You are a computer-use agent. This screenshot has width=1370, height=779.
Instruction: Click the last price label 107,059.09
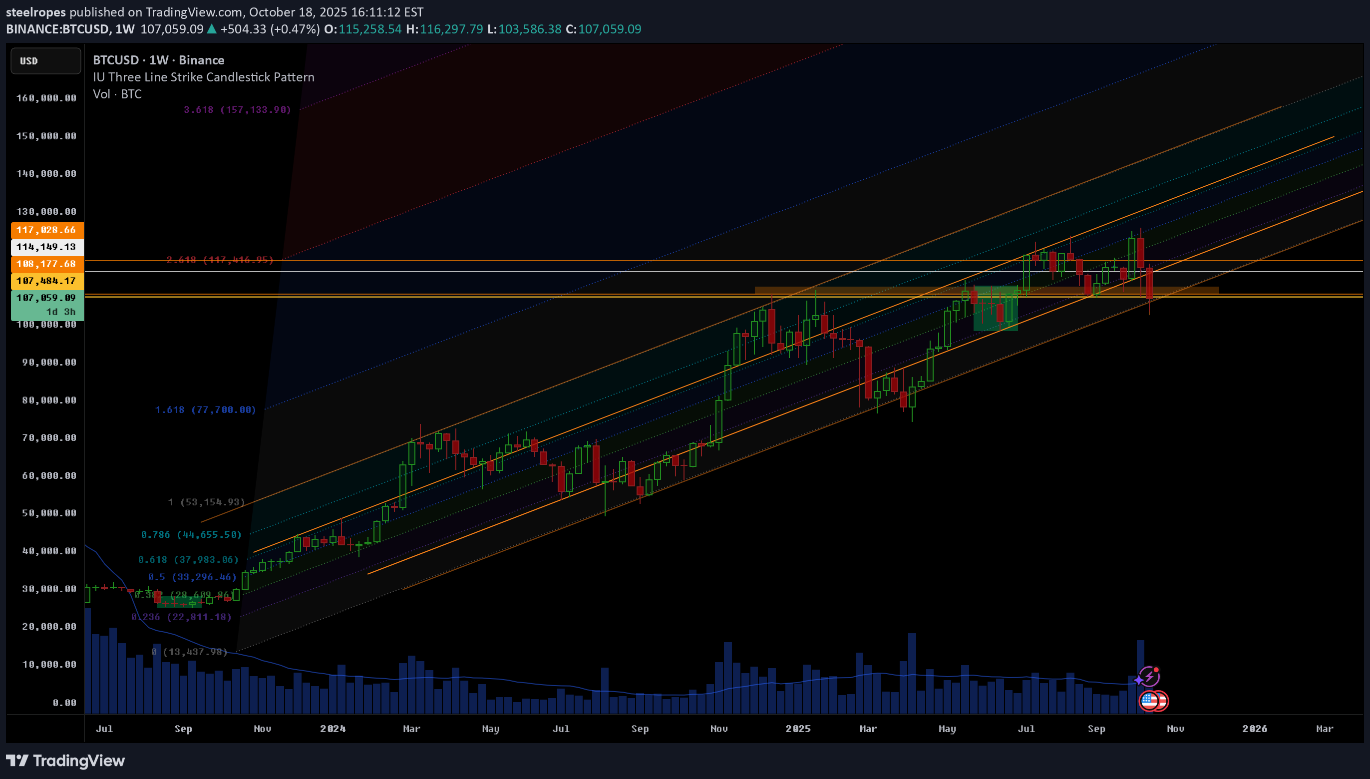[x=46, y=298]
